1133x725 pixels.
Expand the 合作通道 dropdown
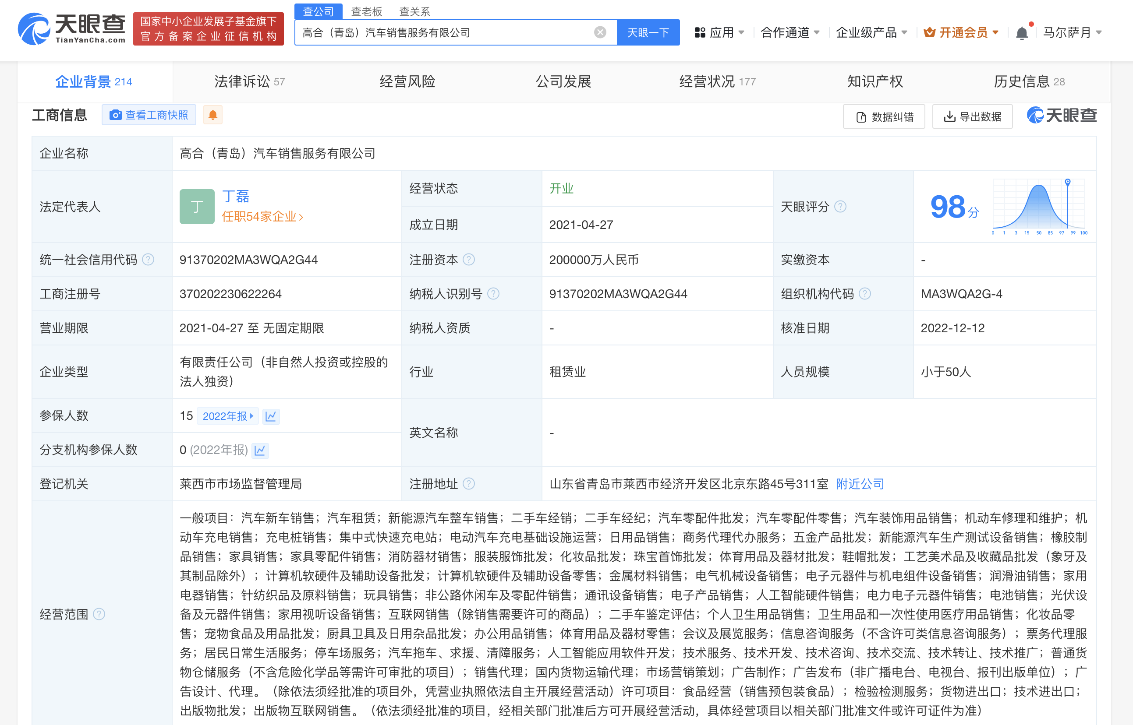click(x=790, y=32)
